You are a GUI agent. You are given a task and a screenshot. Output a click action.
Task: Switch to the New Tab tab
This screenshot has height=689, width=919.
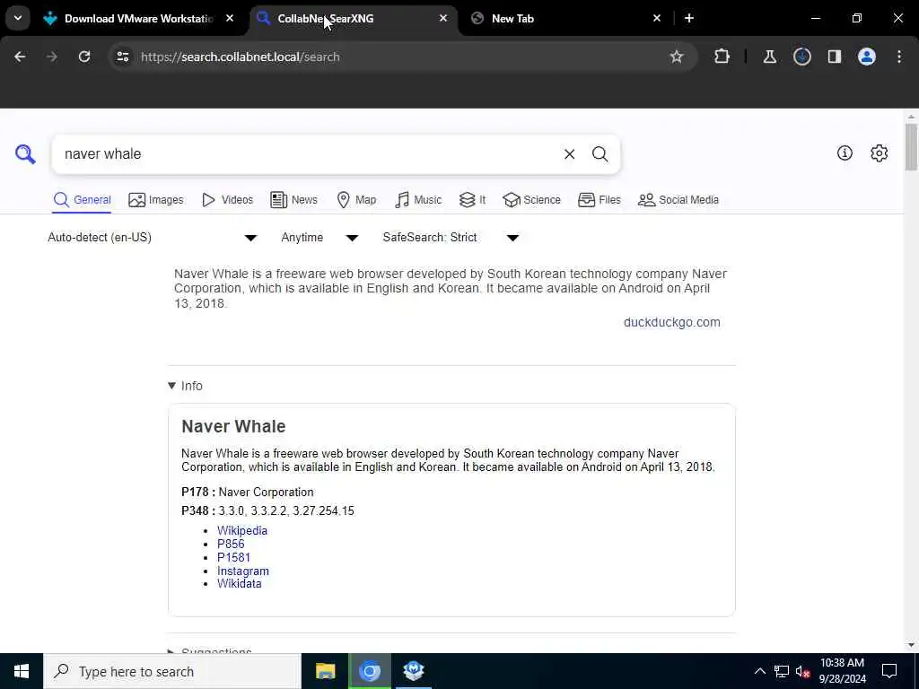click(x=565, y=18)
